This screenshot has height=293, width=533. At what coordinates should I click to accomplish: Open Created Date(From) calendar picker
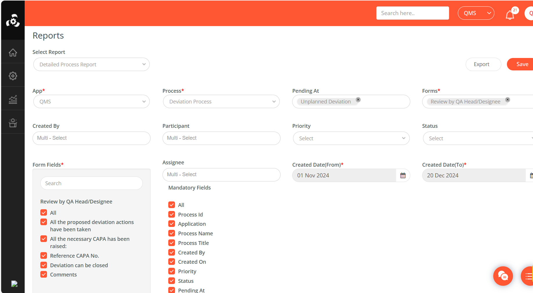[403, 175]
